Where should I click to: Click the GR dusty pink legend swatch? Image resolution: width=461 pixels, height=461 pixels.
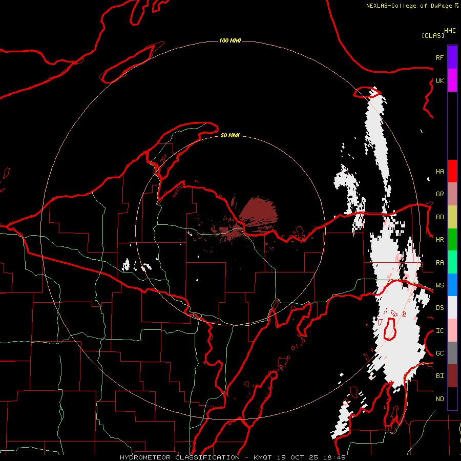pyautogui.click(x=452, y=194)
